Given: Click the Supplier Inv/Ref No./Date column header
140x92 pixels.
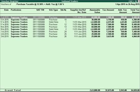Looking at the screenshot, I should coord(78,11).
